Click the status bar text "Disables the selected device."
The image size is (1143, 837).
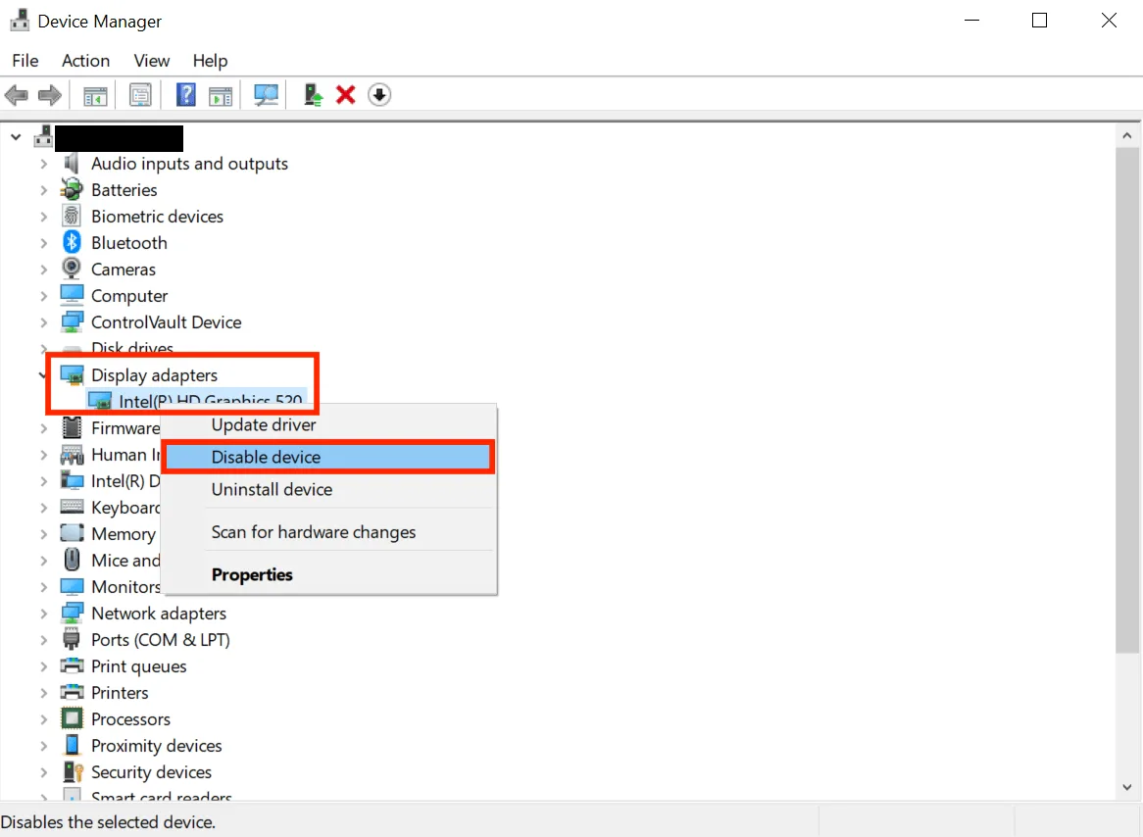(x=109, y=821)
